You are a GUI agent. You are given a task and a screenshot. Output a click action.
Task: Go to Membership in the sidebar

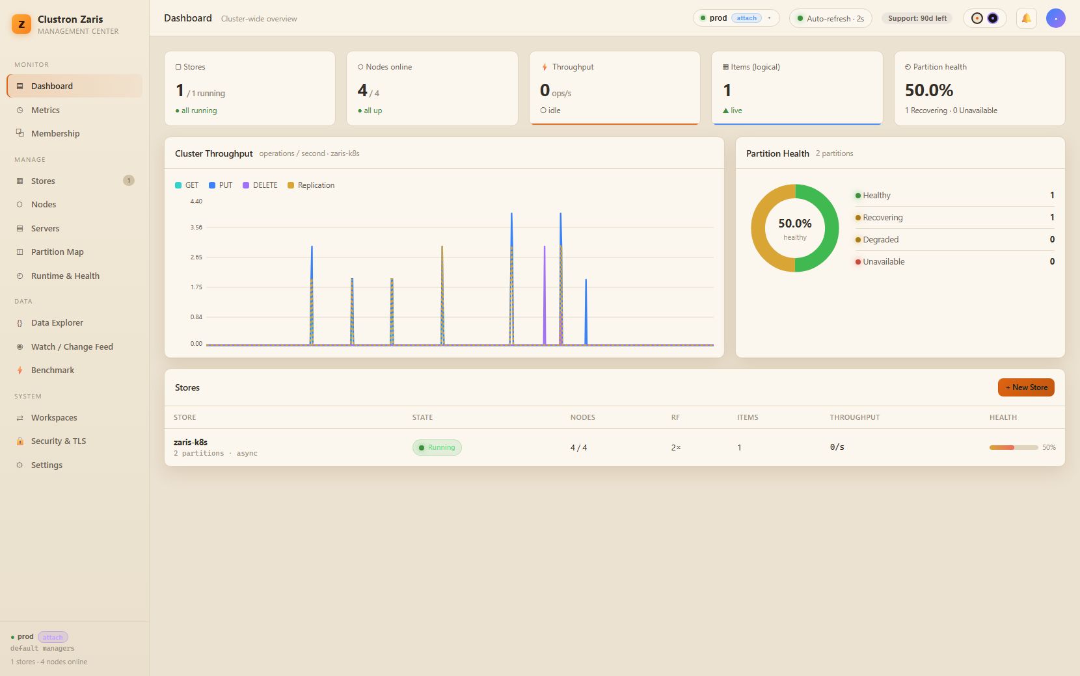75,133
